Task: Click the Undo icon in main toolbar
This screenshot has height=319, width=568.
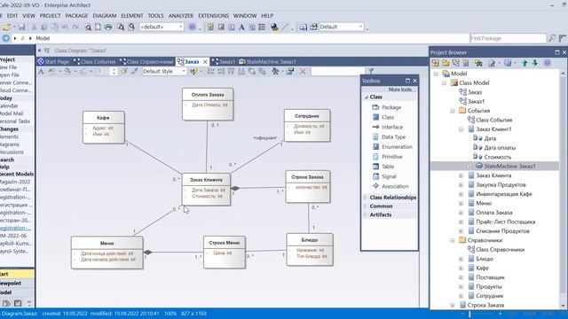Action: [x=65, y=27]
